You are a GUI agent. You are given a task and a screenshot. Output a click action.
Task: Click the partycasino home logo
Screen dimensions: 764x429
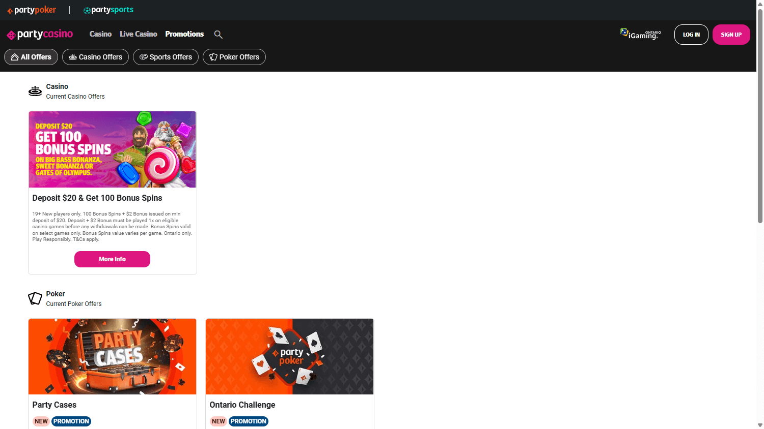[x=40, y=35]
